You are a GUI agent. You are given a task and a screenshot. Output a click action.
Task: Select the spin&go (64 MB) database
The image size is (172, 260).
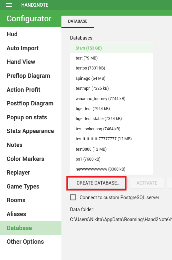click(112, 78)
